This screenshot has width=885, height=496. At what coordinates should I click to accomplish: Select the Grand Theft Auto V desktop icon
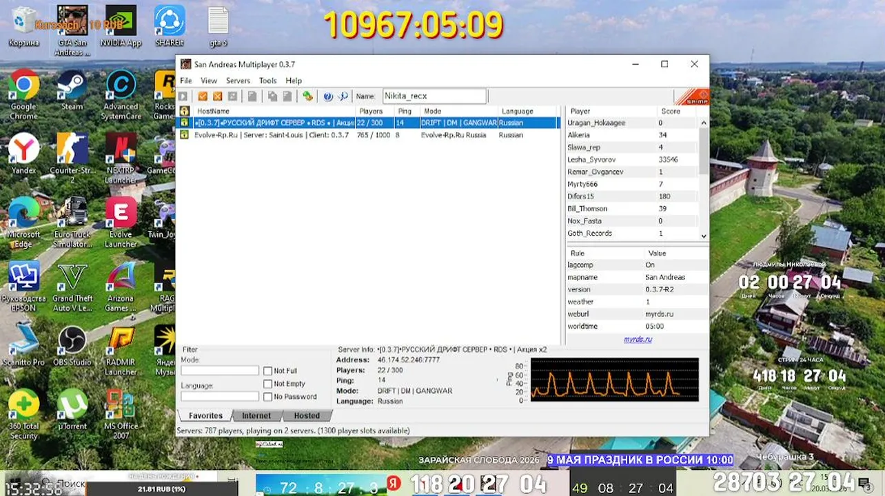(72, 287)
